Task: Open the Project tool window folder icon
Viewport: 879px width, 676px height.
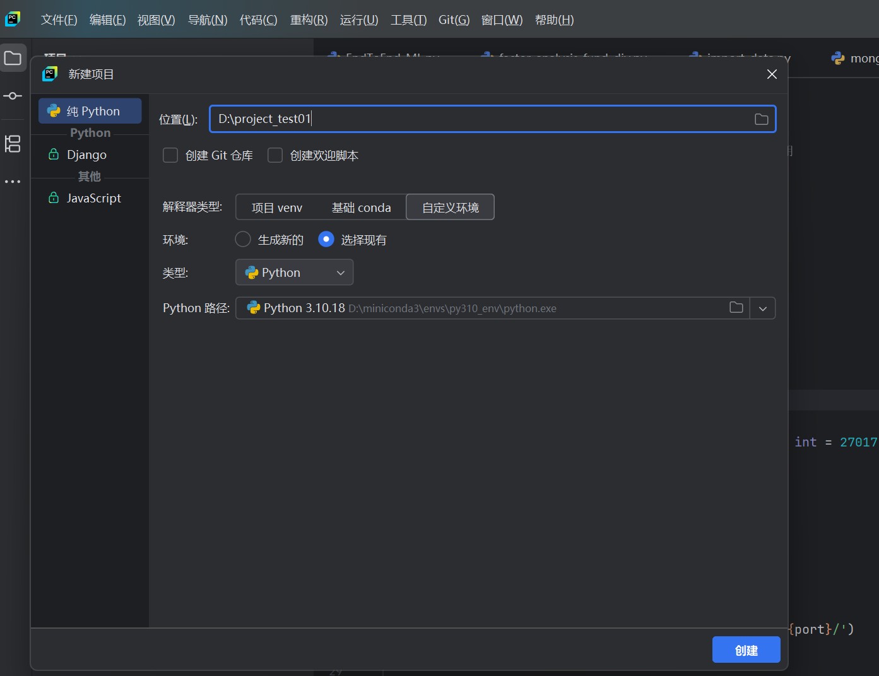Action: coord(13,58)
